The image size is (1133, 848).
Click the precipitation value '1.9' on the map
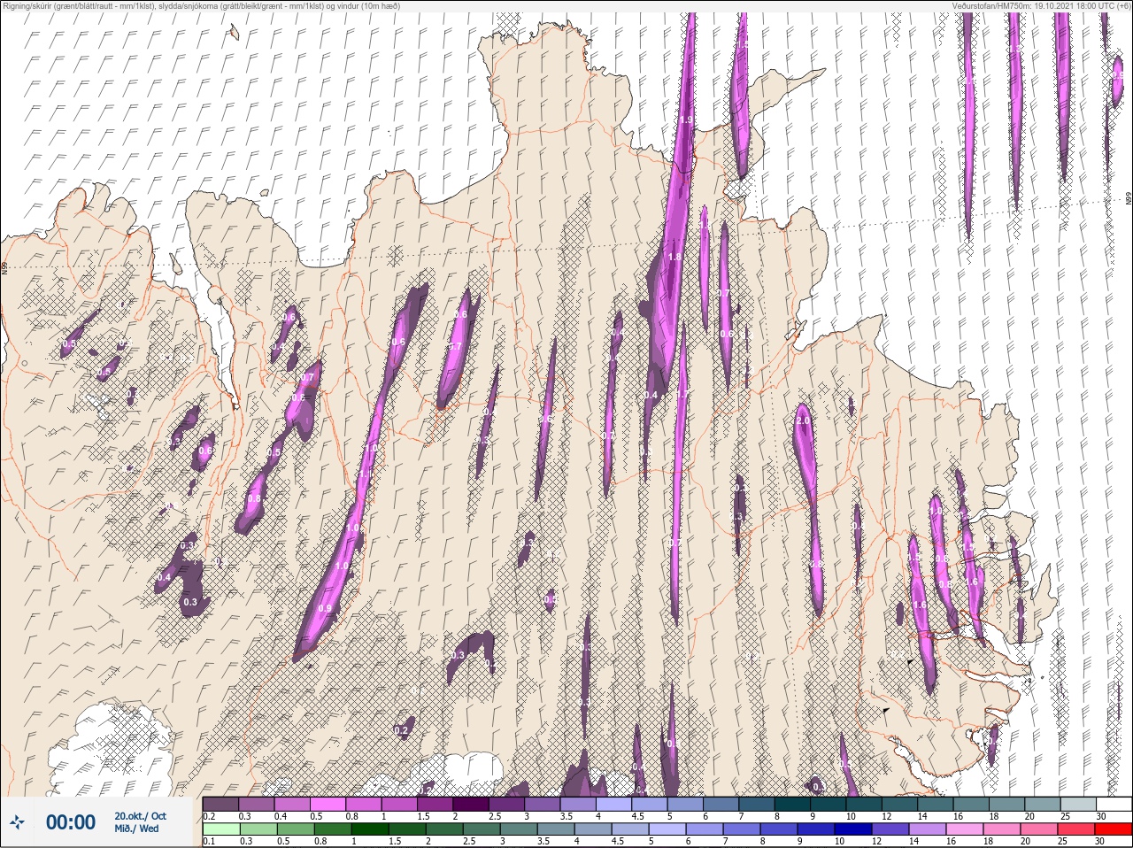click(x=686, y=120)
